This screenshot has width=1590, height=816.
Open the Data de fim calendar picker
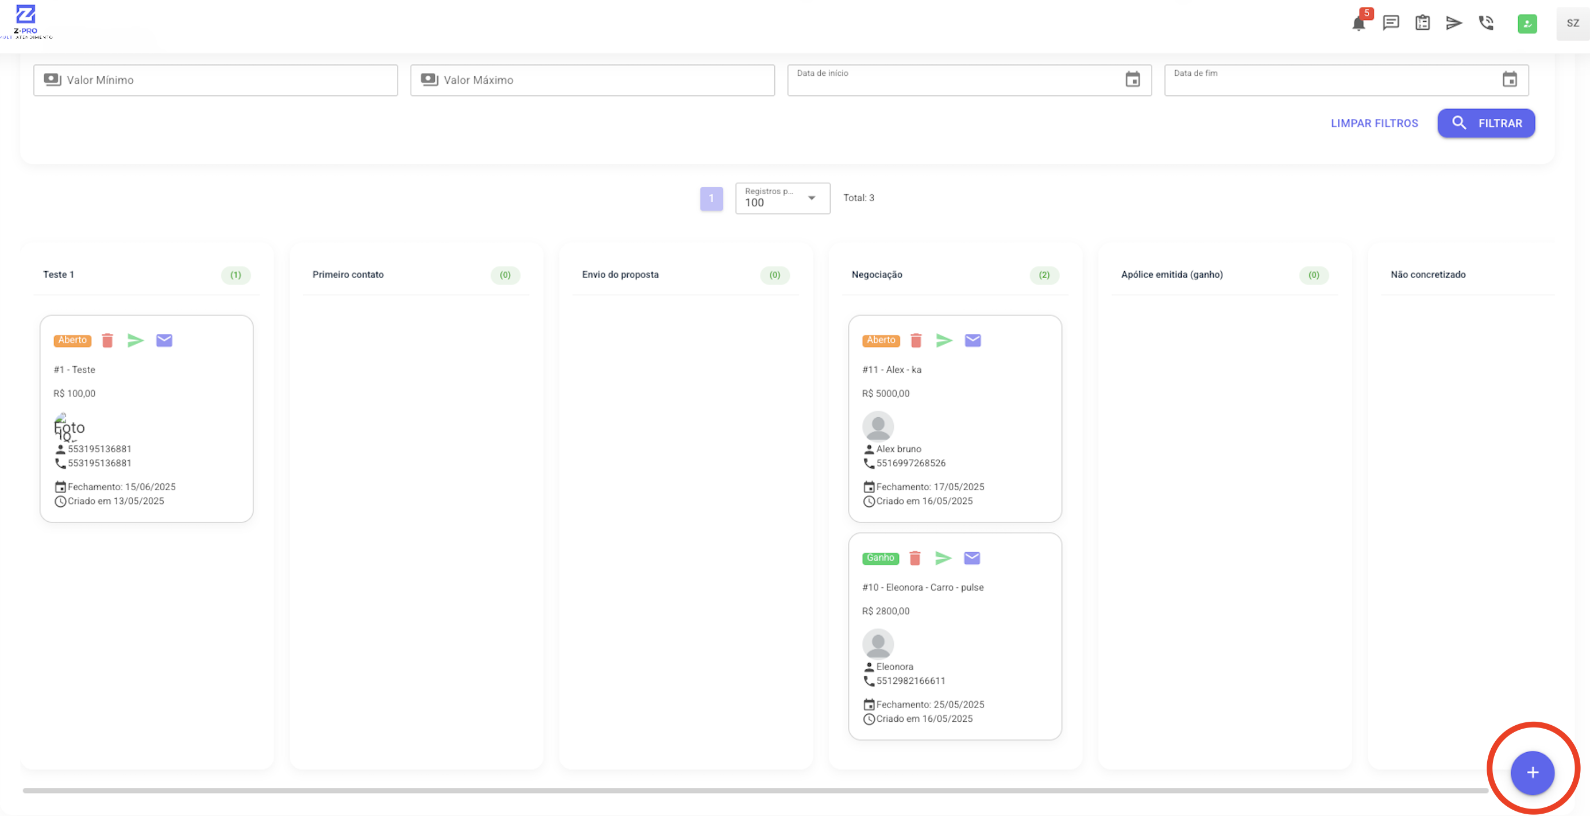click(x=1509, y=80)
